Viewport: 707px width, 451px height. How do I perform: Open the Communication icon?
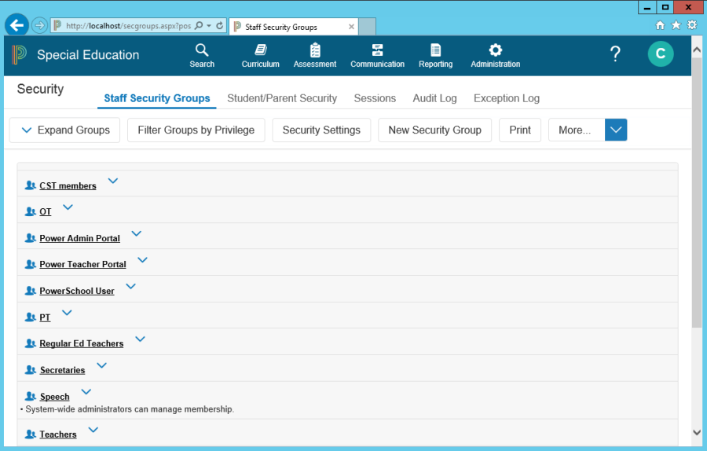[x=377, y=50]
